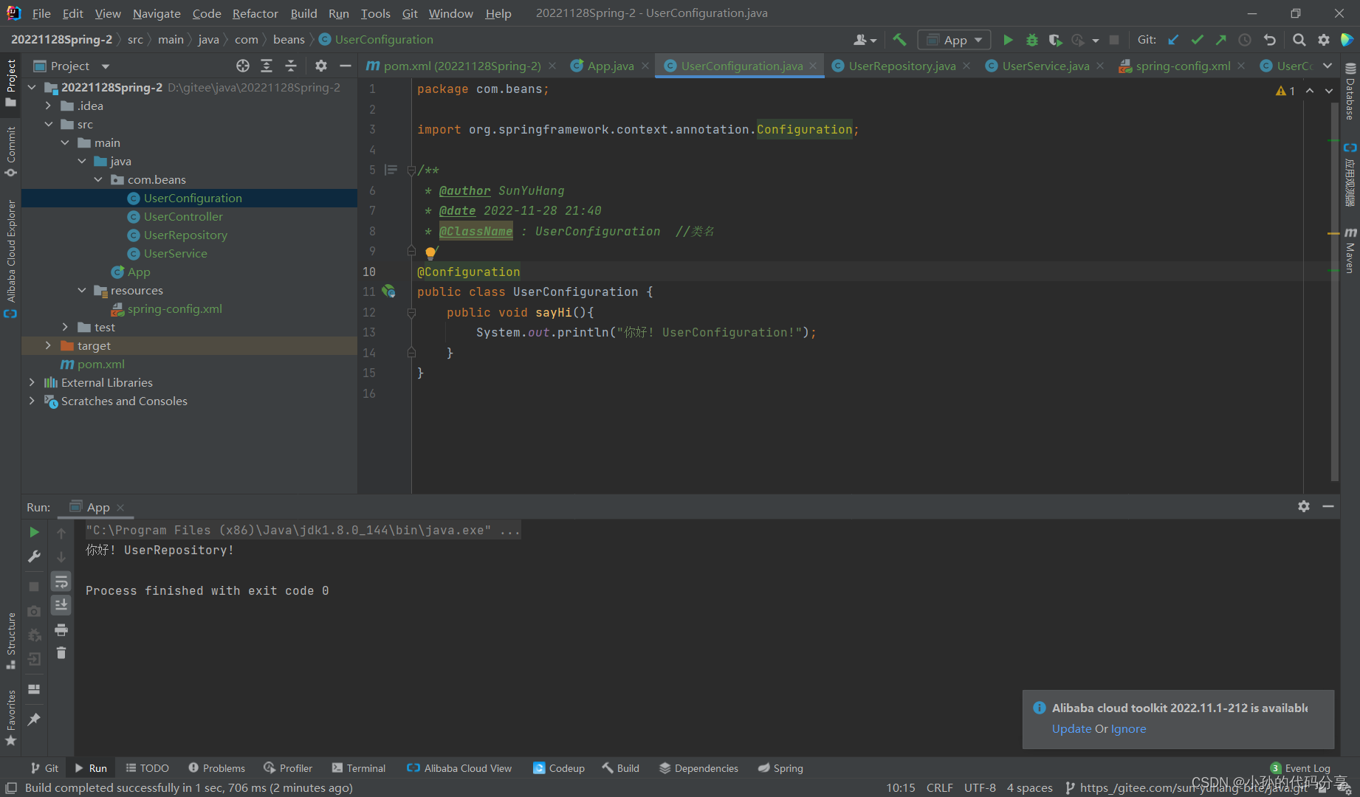This screenshot has height=797, width=1360.
Task: Open Run panel settings gear
Action: pyautogui.click(x=1304, y=506)
